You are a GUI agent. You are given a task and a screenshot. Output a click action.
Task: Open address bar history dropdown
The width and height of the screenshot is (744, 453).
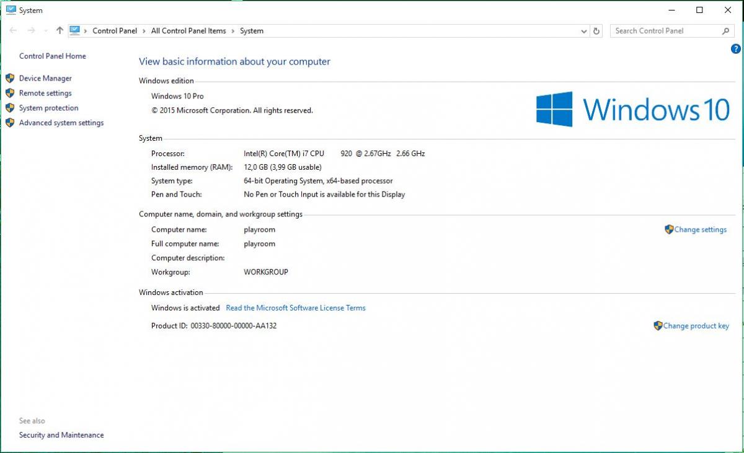[x=584, y=31]
